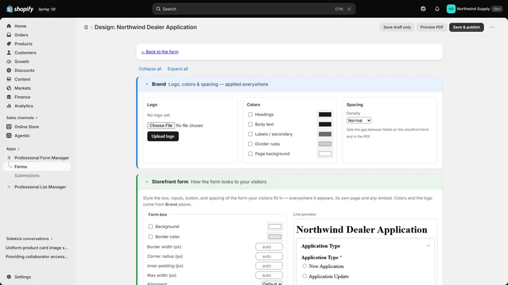Open the Page background color swatch

coord(324,154)
